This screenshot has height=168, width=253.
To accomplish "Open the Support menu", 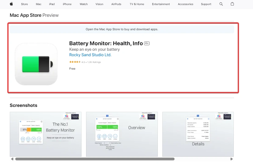I will [206, 4].
